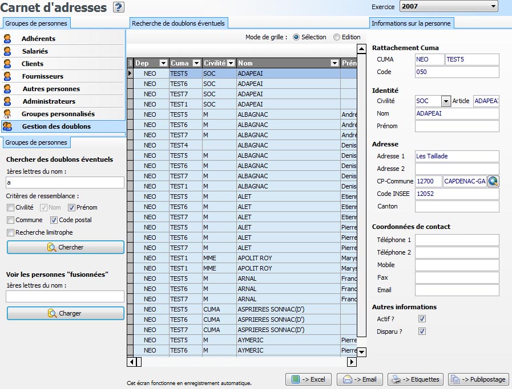Click the Téléphone 1 field

tap(457, 240)
